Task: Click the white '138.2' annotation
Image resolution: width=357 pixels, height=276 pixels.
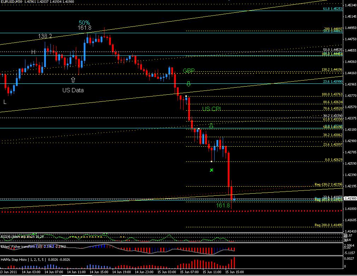Action: pos(45,36)
